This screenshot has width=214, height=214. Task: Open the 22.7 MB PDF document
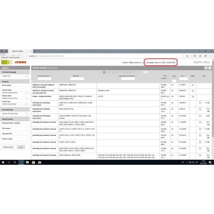(x=200, y=122)
